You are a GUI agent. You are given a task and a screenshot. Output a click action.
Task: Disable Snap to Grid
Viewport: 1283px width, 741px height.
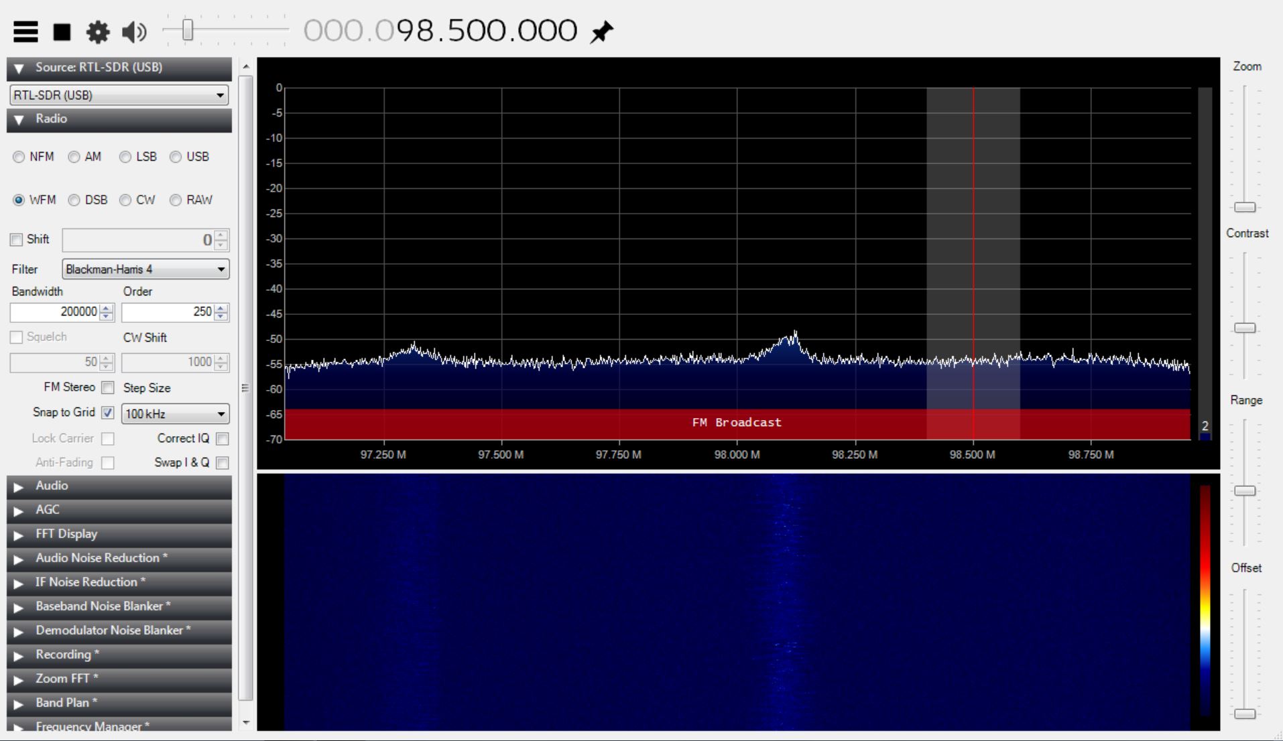[107, 413]
